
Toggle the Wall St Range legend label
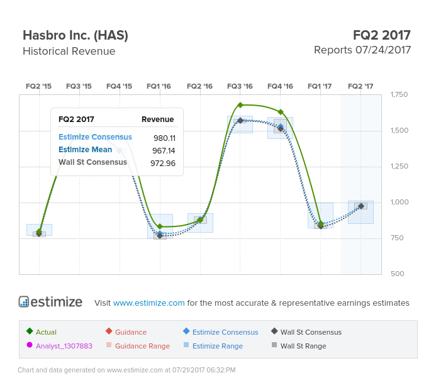(x=303, y=346)
